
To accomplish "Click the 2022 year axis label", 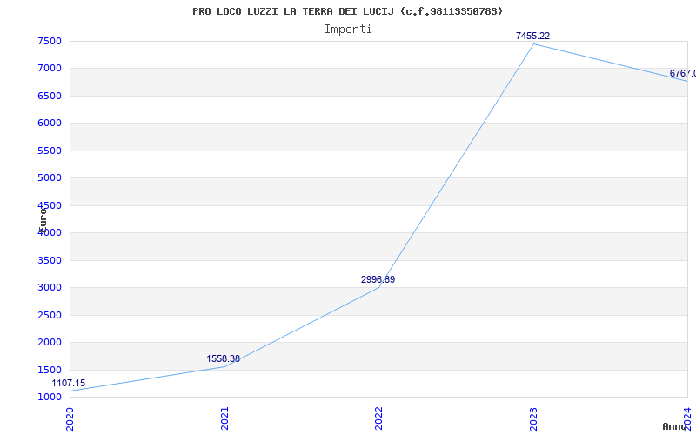I will (378, 418).
